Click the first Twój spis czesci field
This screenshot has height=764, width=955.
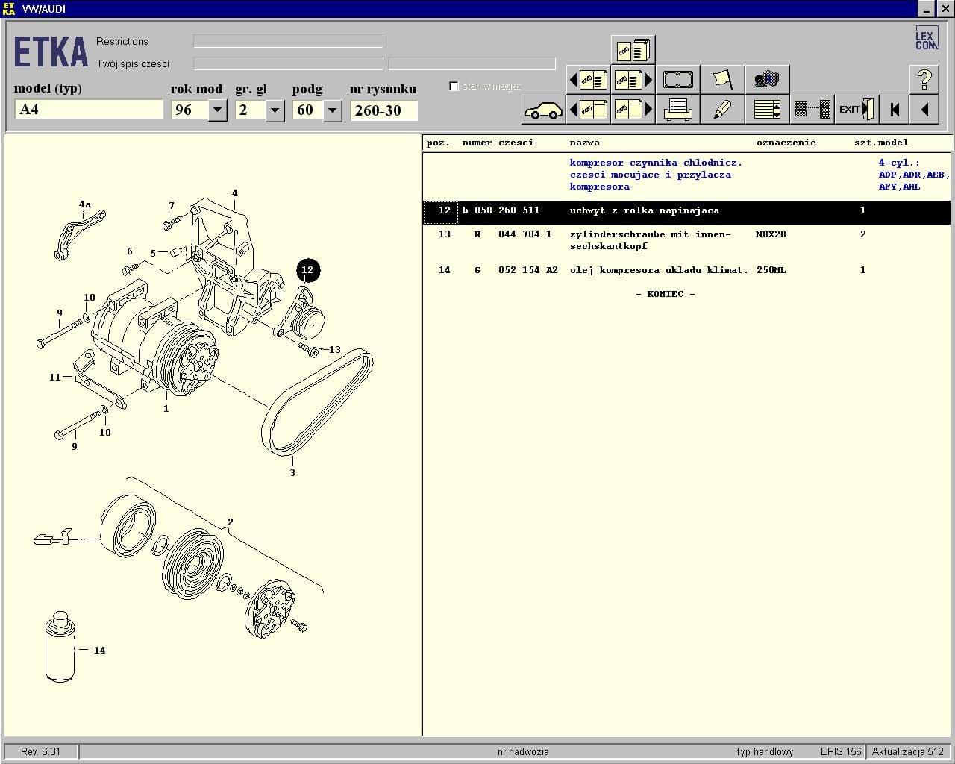click(x=288, y=63)
